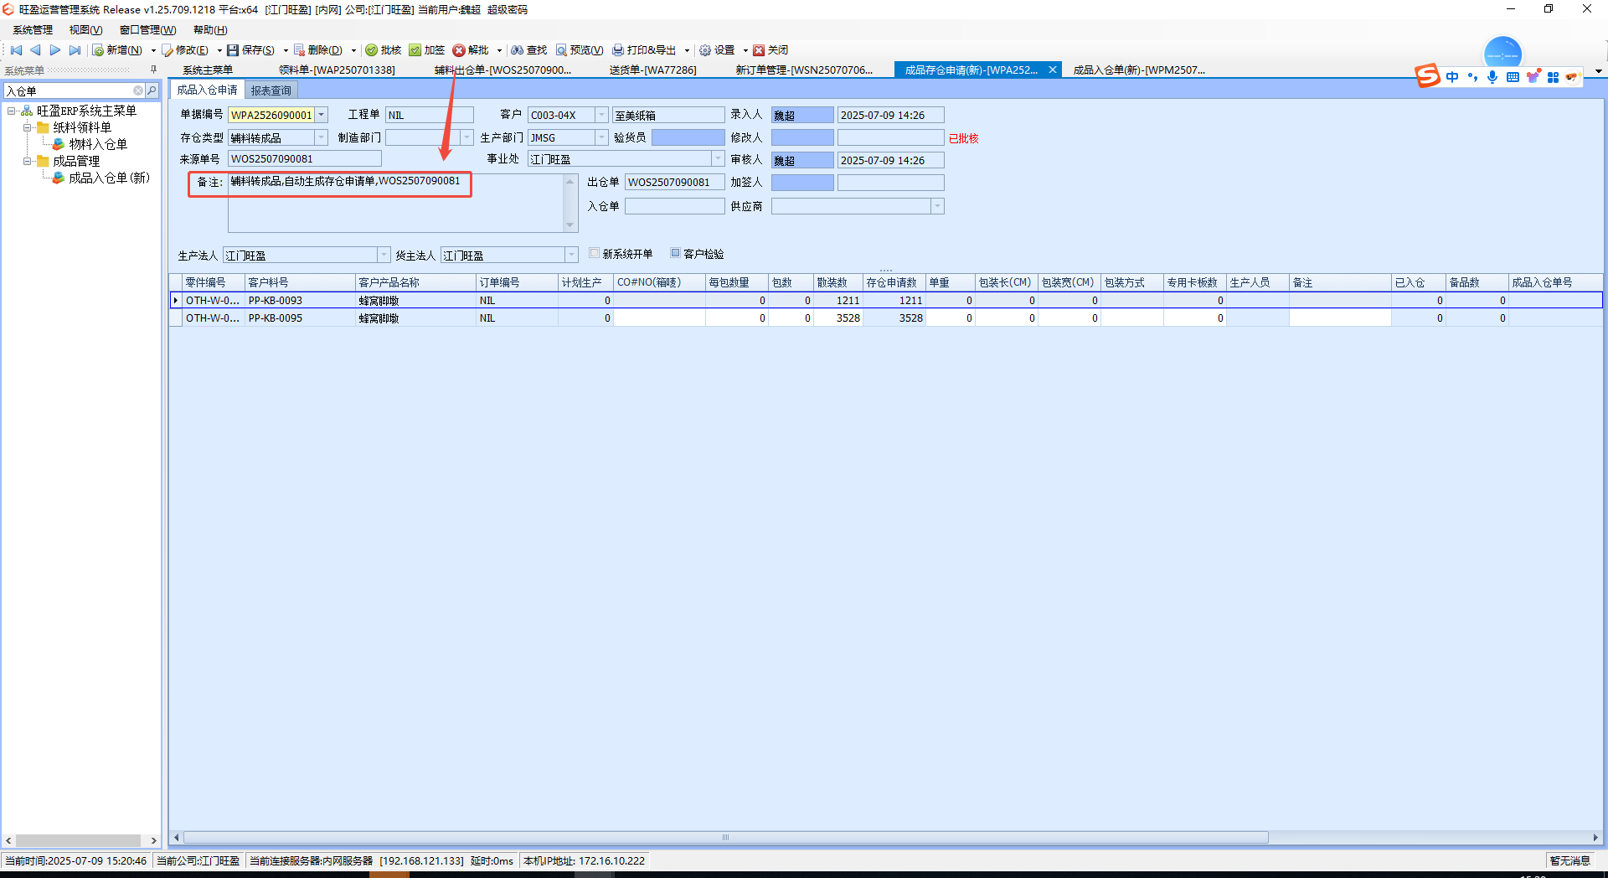Screen dimensions: 1608x878
Task: Open the 设置 settings tool
Action: 717,50
